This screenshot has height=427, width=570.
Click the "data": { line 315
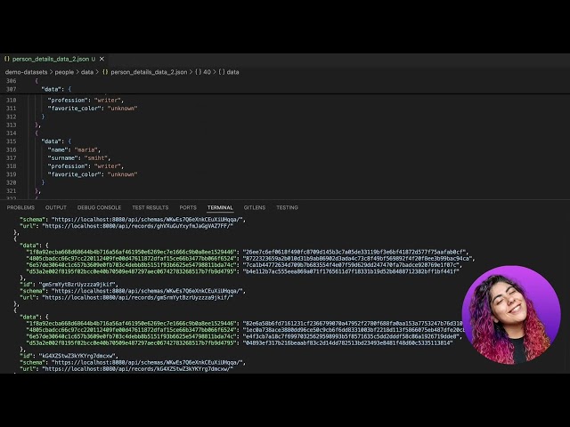[56, 141]
